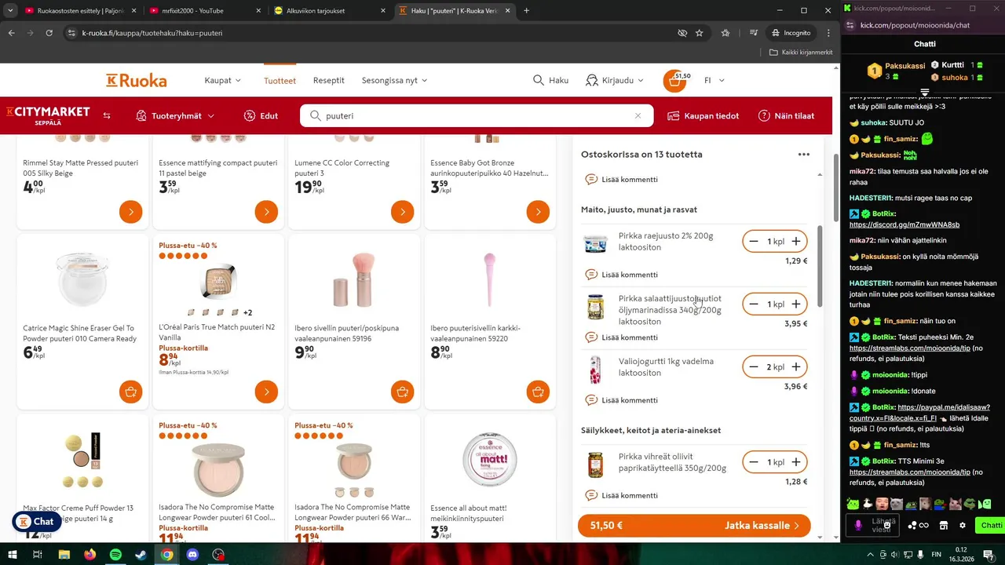The height and width of the screenshot is (565, 1005).
Task: Add comment to Pirkka raejuusto item
Action: 621,275
